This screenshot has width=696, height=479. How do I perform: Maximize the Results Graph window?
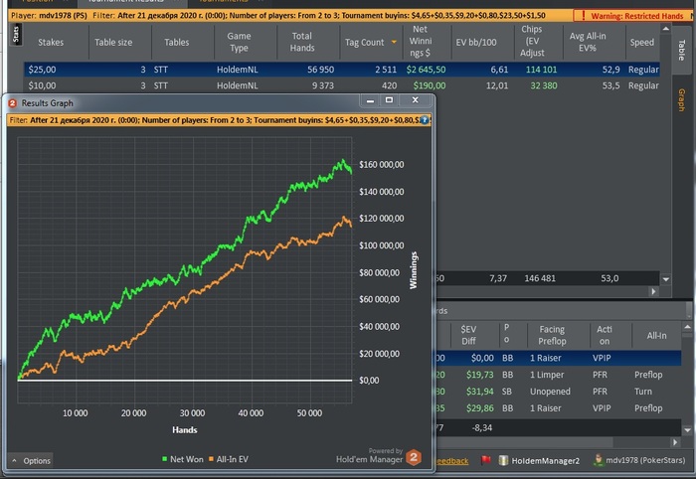389,100
